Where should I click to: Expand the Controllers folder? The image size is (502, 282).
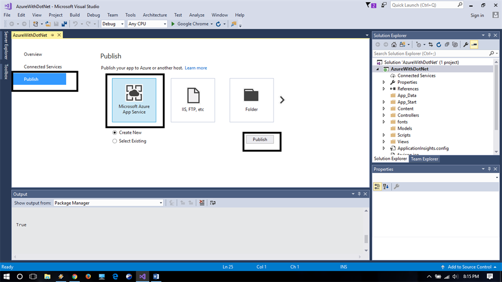384,115
